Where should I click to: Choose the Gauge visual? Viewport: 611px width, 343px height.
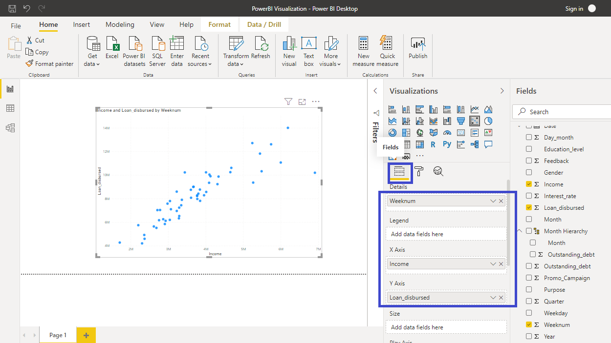447,133
